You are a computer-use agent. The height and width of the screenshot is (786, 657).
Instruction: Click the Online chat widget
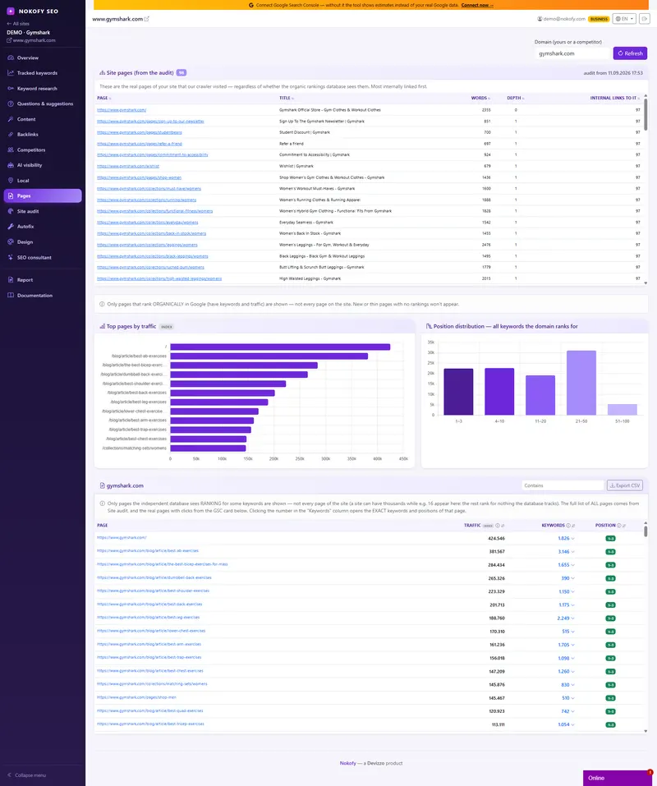coord(618,778)
